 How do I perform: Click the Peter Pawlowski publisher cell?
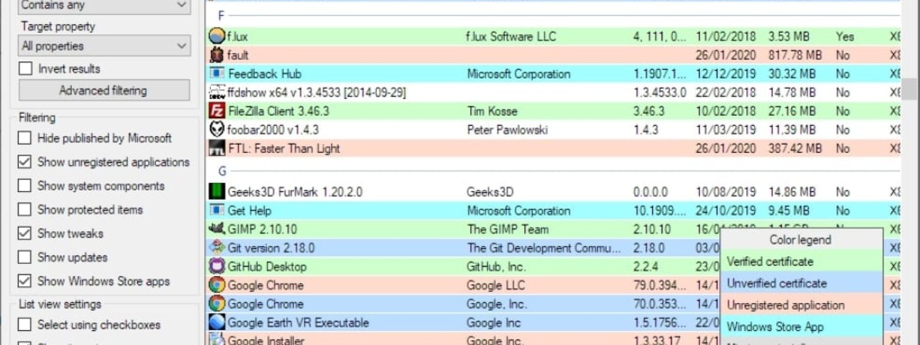click(x=507, y=130)
